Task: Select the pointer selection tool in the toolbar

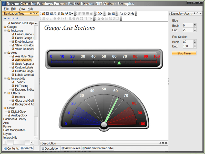Action: tap(121, 13)
